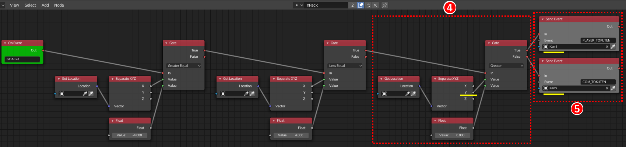Unlink the nPack node tree with X icon

click(x=375, y=5)
